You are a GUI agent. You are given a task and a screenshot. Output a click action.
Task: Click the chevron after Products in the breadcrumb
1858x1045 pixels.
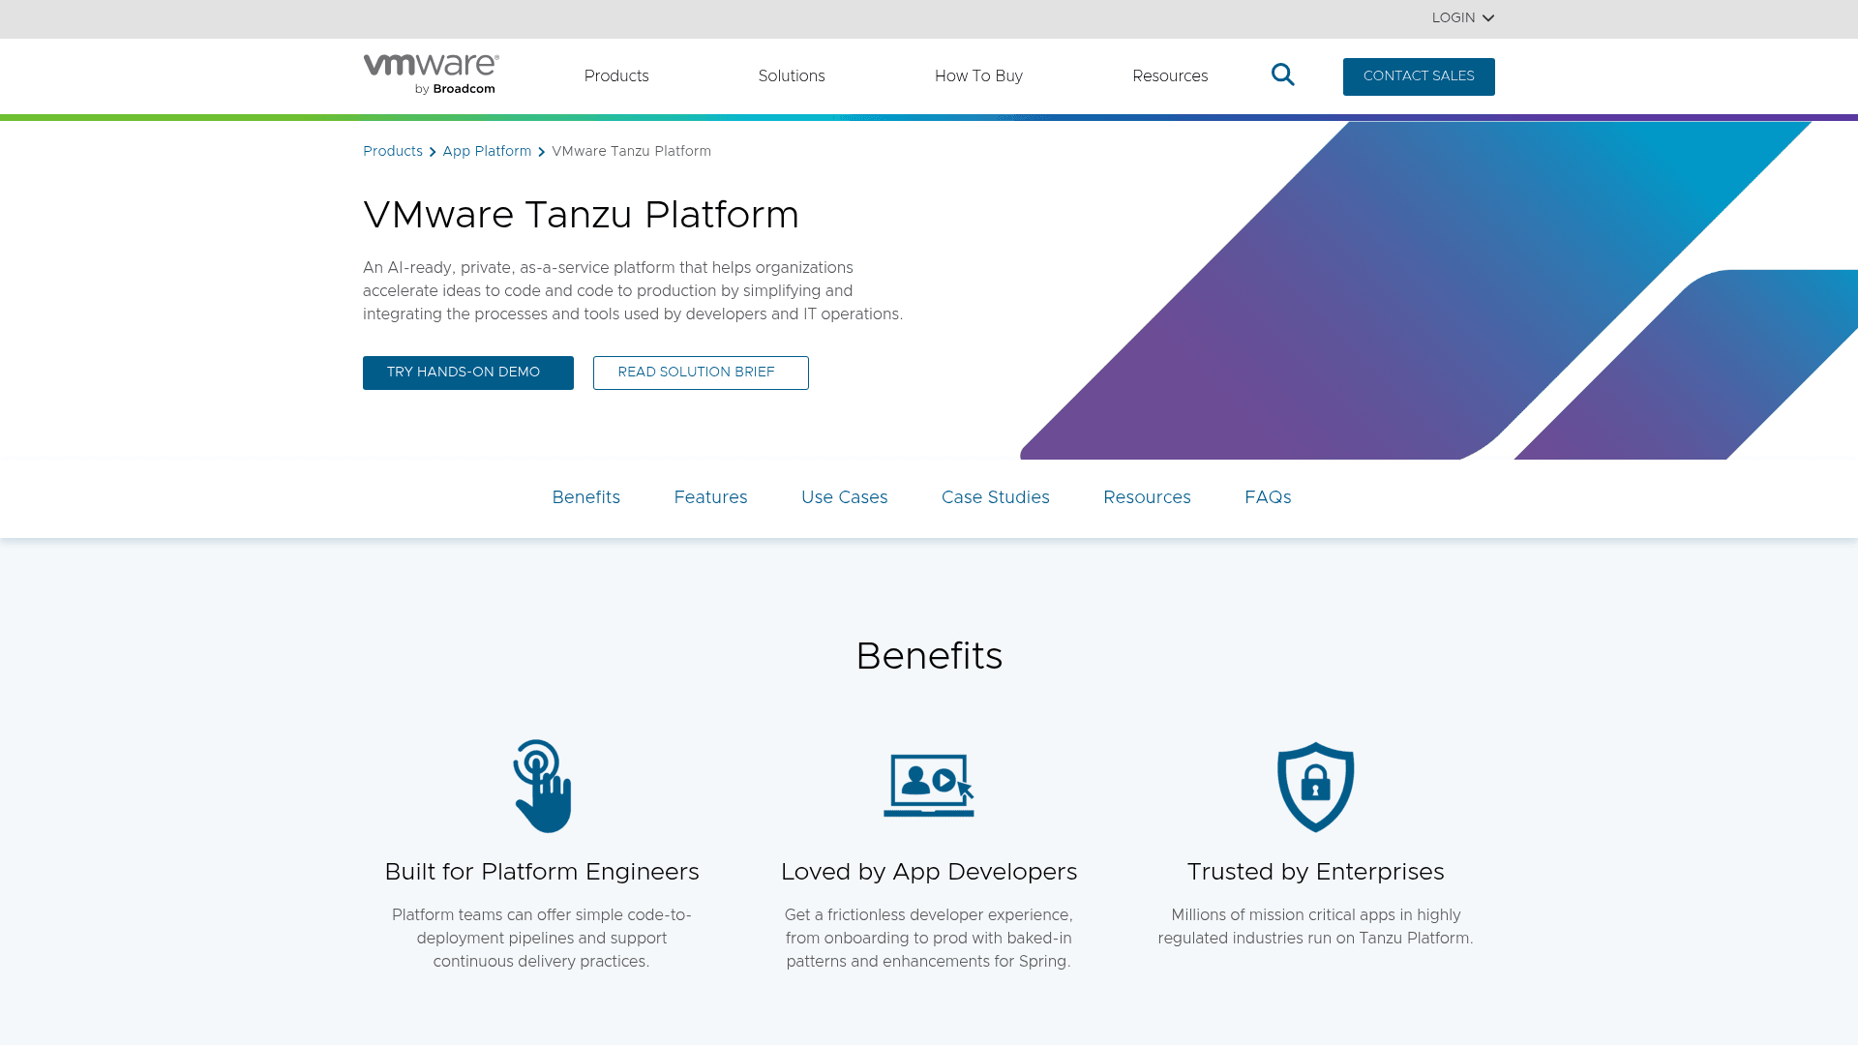(x=433, y=152)
